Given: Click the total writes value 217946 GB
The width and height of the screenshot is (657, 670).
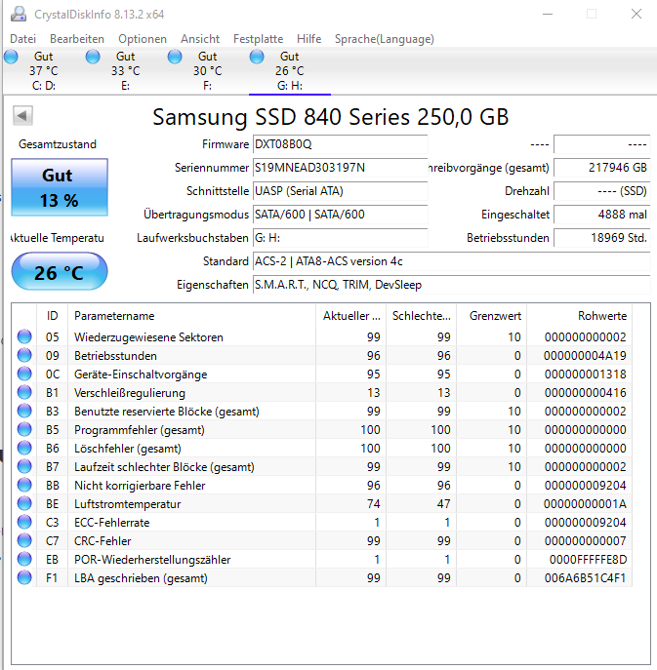Looking at the screenshot, I should (602, 168).
